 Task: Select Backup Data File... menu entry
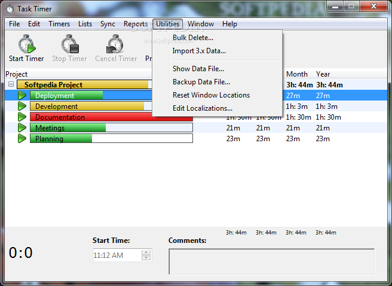[x=218, y=82]
